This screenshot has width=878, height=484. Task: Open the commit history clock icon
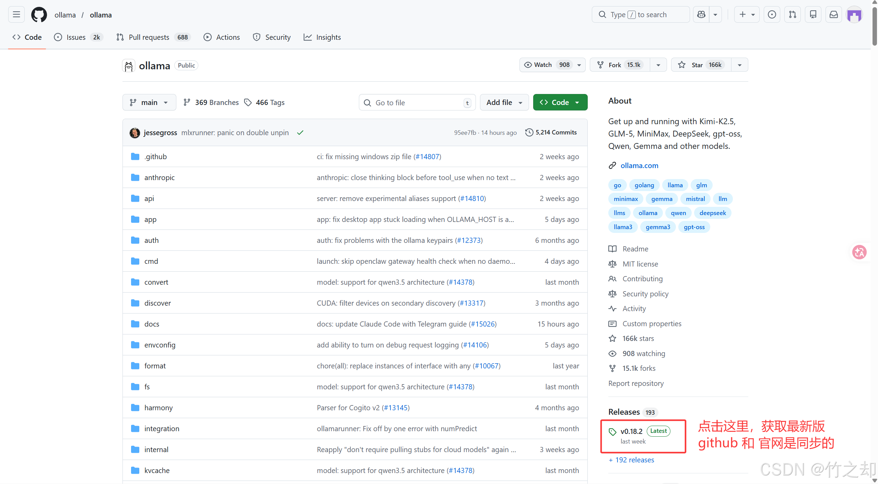(529, 132)
